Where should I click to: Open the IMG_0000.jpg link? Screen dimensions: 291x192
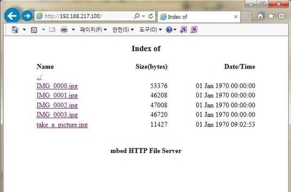tap(57, 86)
